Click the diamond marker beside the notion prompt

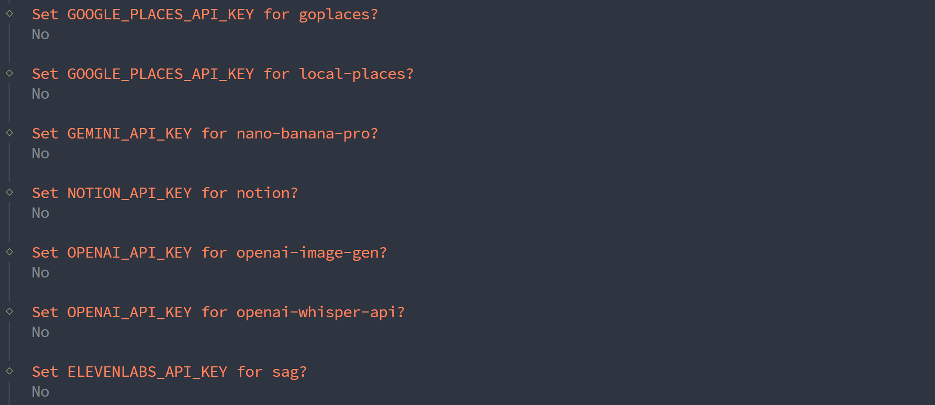(x=9, y=192)
